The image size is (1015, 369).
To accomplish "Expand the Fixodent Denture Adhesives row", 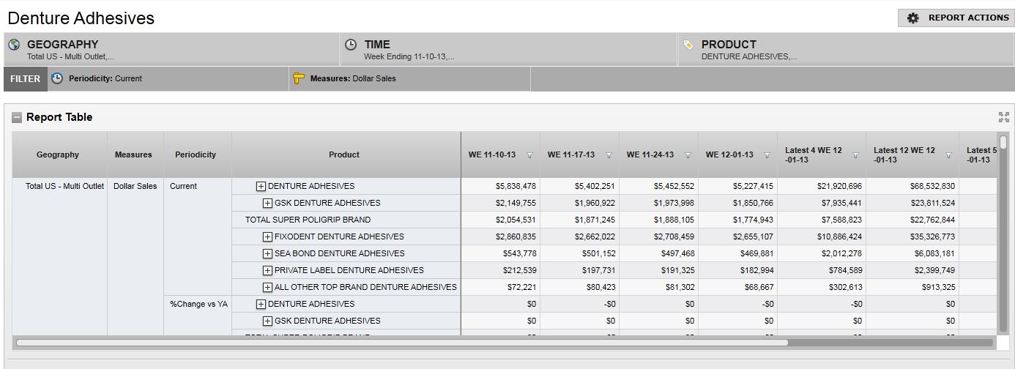I will [x=267, y=236].
